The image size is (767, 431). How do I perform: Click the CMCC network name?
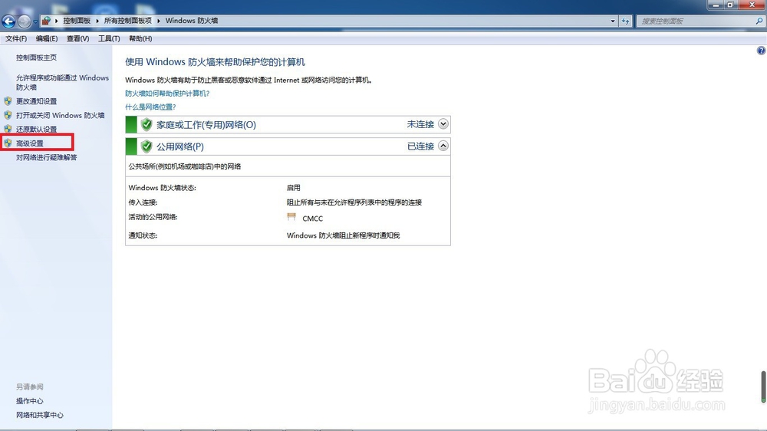313,219
